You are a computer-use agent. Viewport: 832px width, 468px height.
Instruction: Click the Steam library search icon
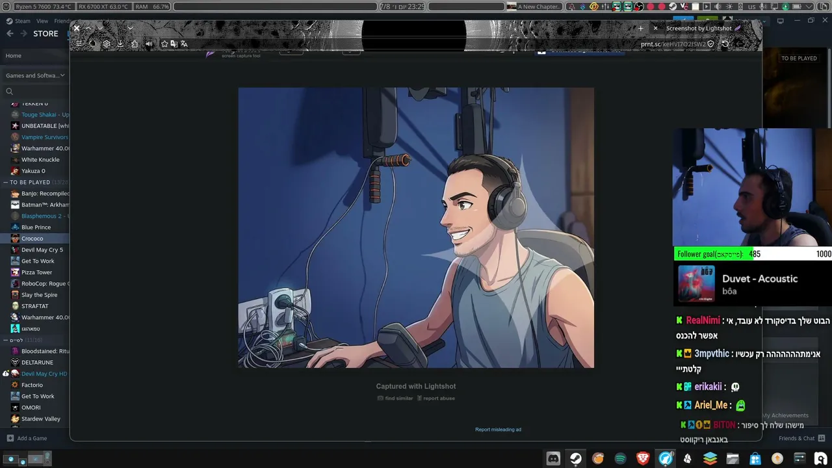[9, 92]
